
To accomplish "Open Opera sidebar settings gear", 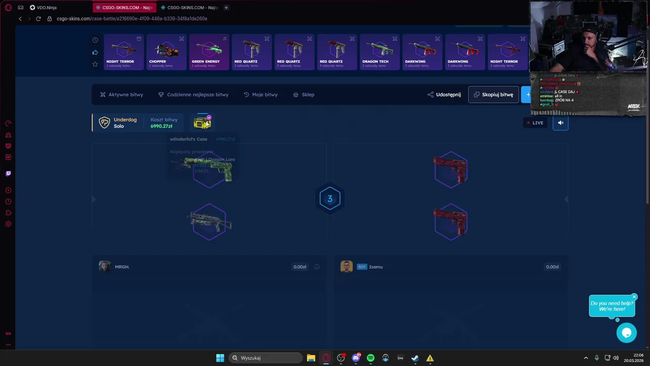I will point(8,224).
